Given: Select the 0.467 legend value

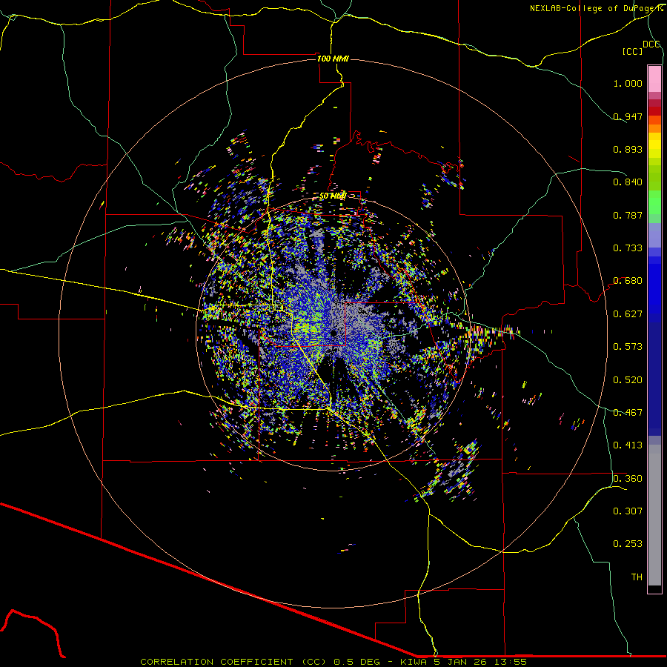Looking at the screenshot, I should [628, 413].
